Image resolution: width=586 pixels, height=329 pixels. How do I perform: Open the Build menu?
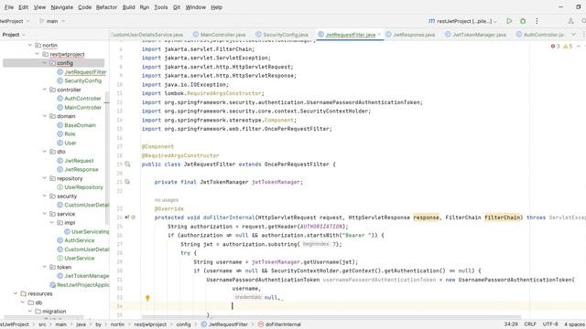(128, 7)
